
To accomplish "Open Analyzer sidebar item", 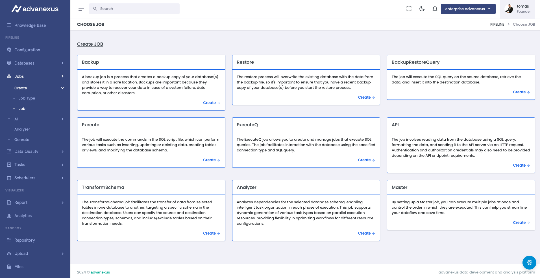I will 22,129.
